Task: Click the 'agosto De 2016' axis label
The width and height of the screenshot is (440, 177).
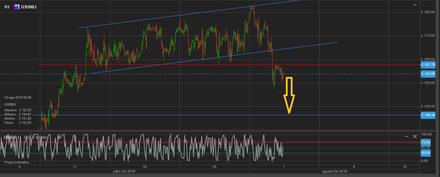Action: (334, 171)
